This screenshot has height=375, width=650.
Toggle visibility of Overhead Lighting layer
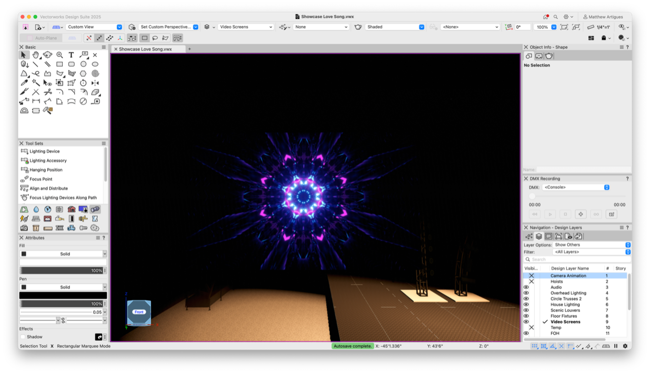click(526, 293)
